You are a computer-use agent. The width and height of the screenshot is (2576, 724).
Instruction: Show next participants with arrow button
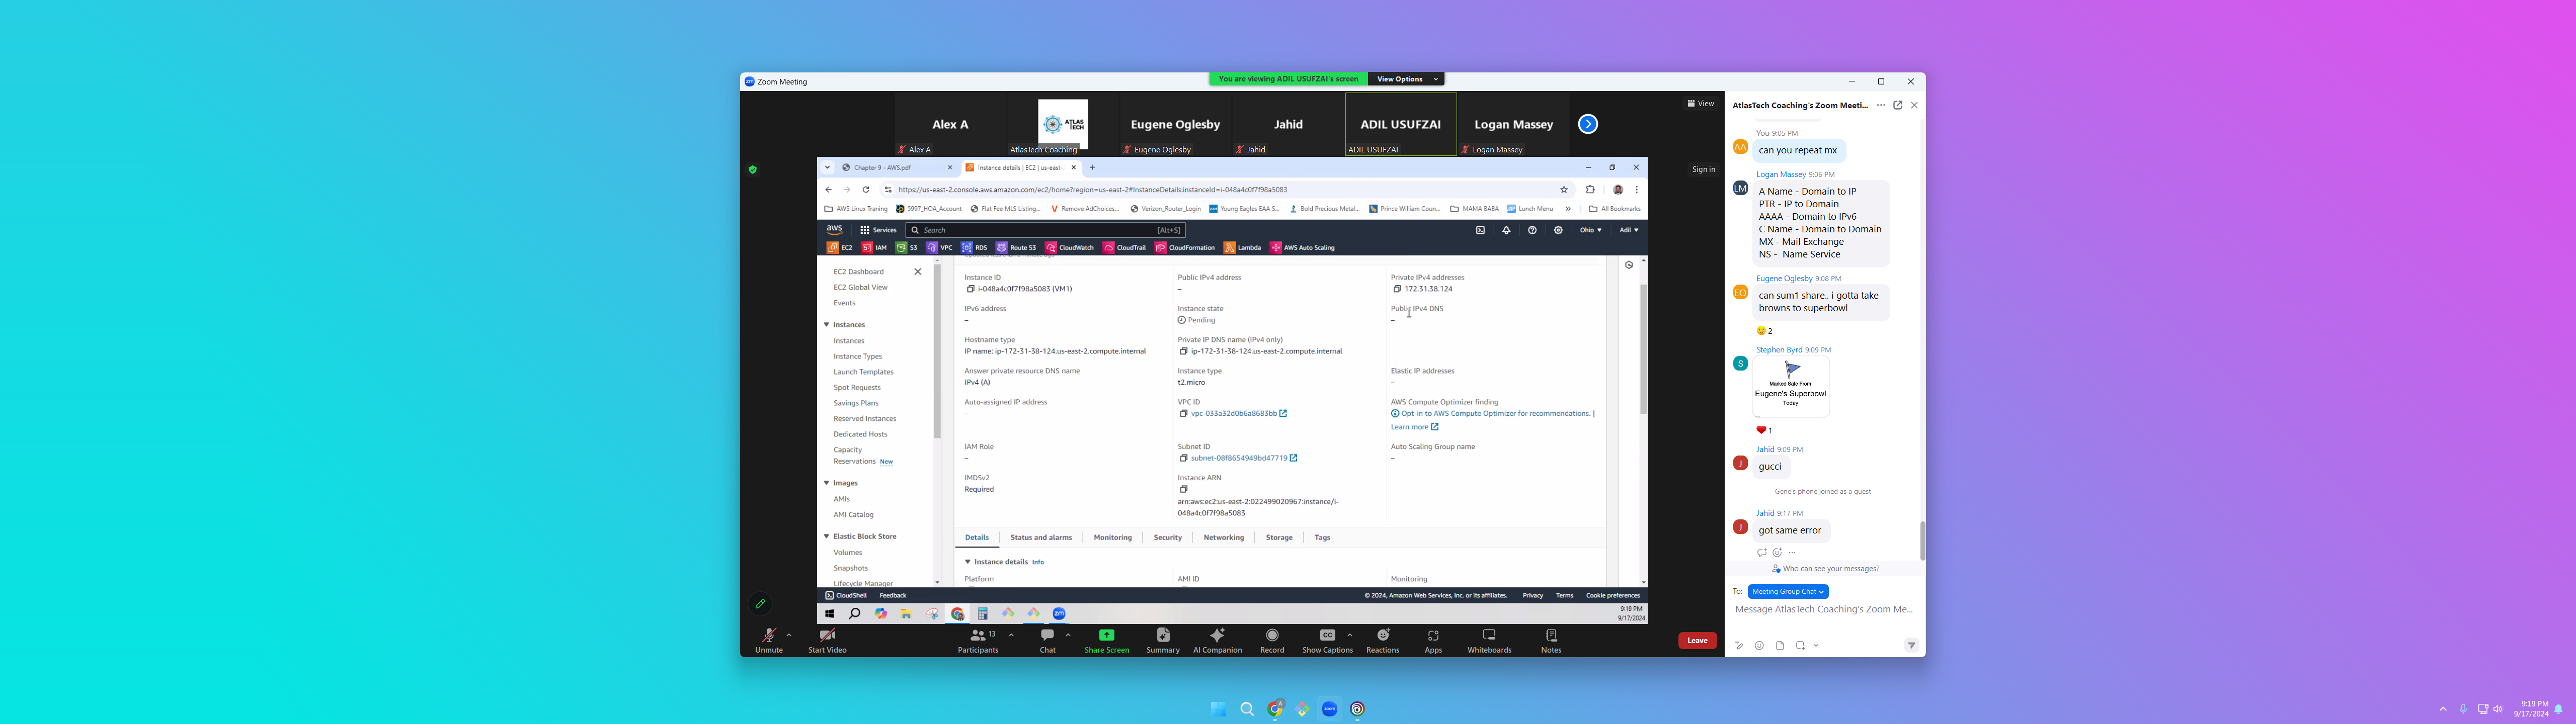[x=1587, y=124]
